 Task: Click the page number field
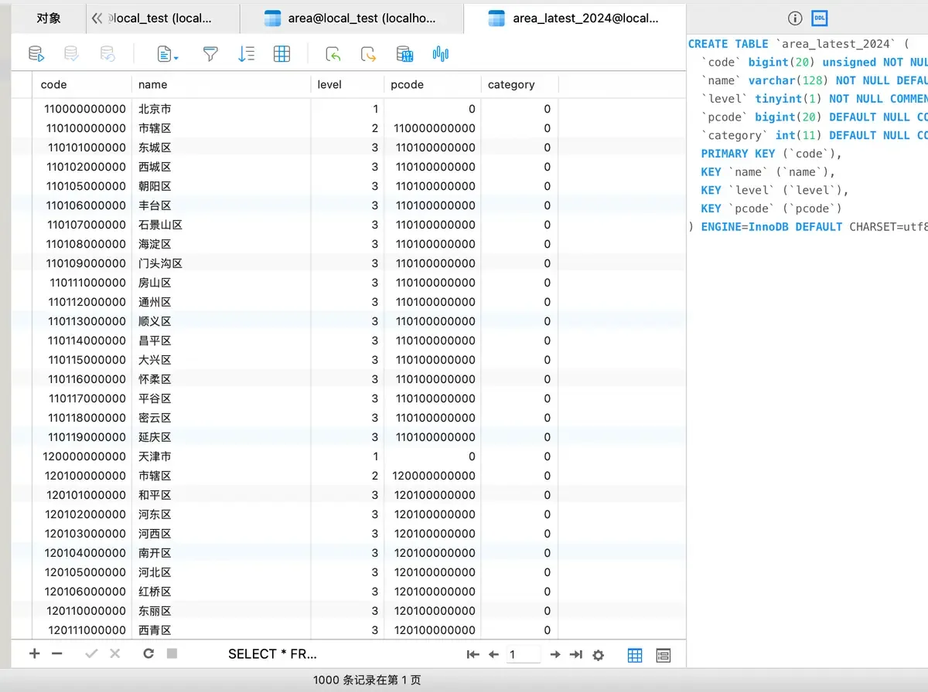(x=524, y=654)
